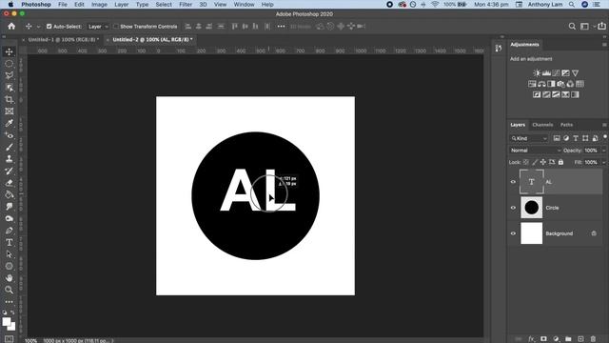Toggle filter for type layers
The height and width of the screenshot is (343, 609).
tap(576, 138)
